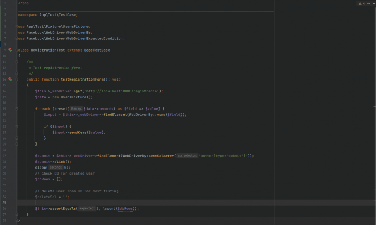Collapse the use imports block at line 5

point(17,27)
